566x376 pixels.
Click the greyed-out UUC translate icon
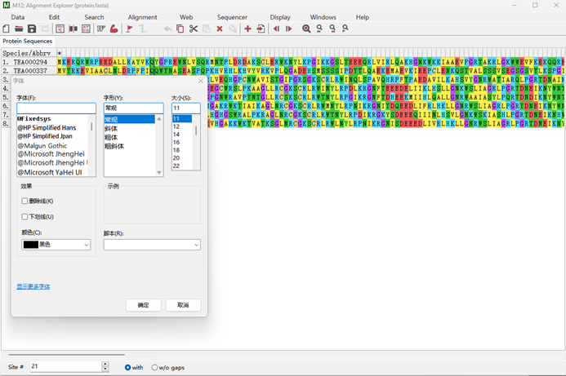click(45, 29)
